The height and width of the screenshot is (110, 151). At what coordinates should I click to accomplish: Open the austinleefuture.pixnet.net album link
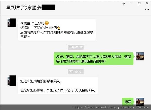click(x=110, y=107)
